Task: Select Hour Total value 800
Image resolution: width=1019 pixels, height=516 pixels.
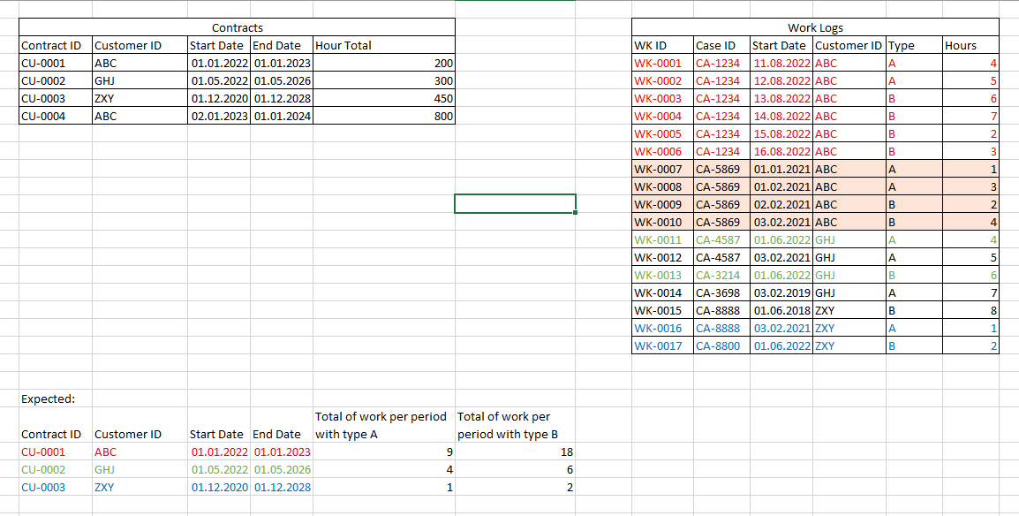Action: pos(383,116)
